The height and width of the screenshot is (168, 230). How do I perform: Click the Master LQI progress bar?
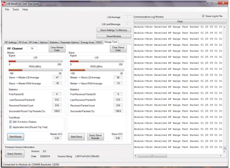[36, 61]
